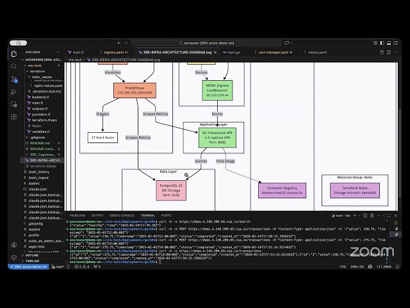
Task: Click the notifications bell in status bar
Action: (397, 267)
